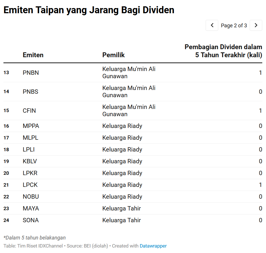The image size is (266, 253).
Task: Click Keluarga Riady in MPPA row
Action: (x=122, y=126)
